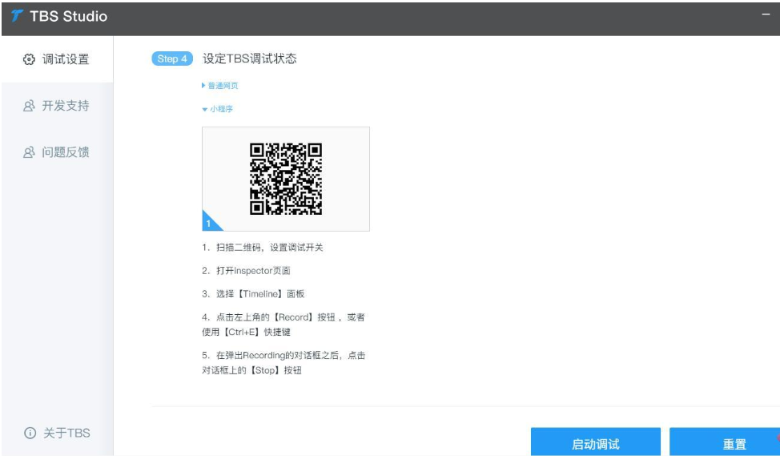Click the person icon beside 问题反馈
The height and width of the screenshot is (456, 780).
coord(30,152)
